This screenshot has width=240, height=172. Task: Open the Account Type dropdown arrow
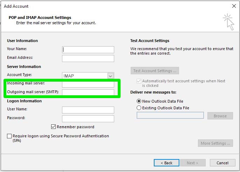tap(110, 76)
